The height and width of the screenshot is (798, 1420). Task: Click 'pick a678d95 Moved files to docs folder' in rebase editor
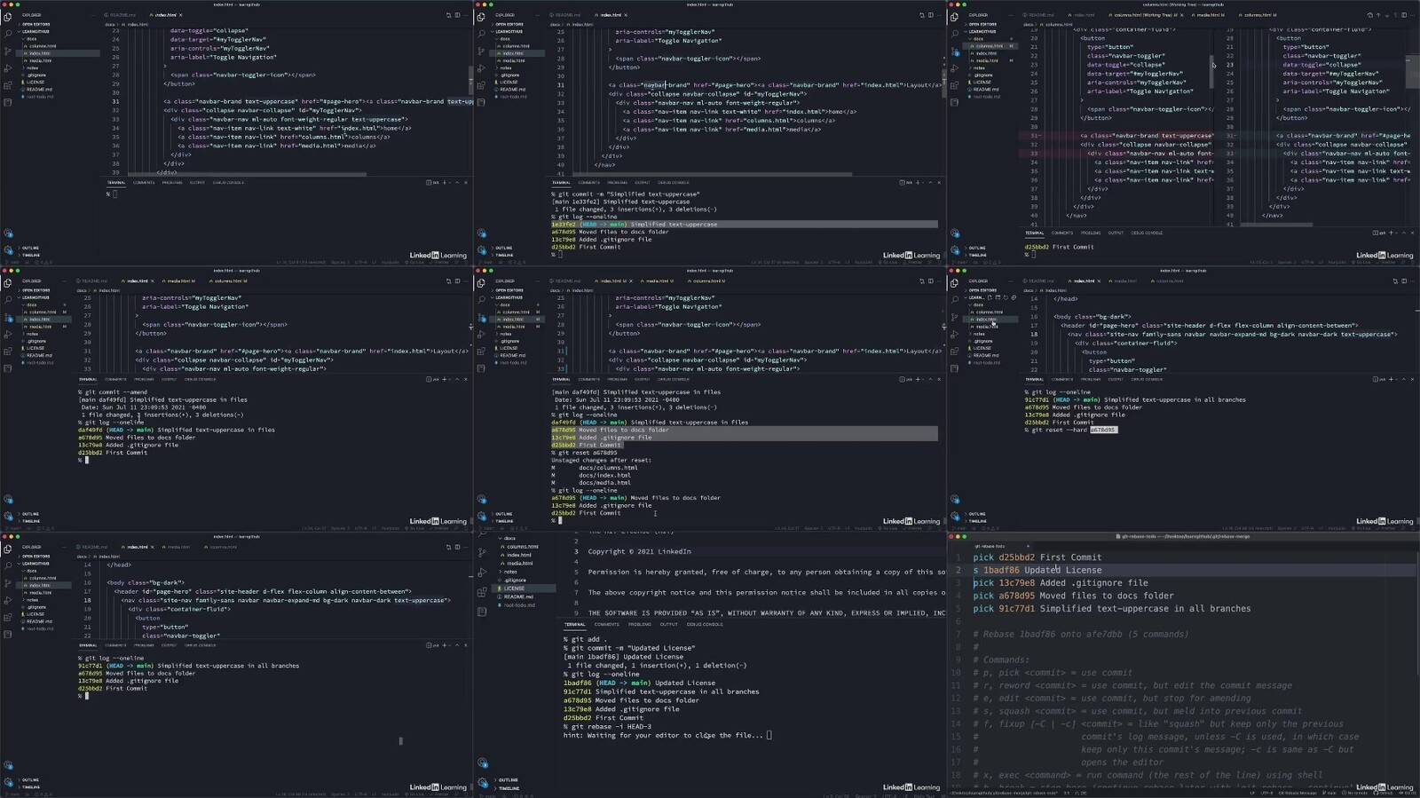pyautogui.click(x=1073, y=596)
